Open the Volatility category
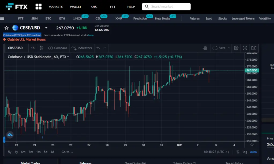This screenshot has height=164, width=274. tap(265, 18)
